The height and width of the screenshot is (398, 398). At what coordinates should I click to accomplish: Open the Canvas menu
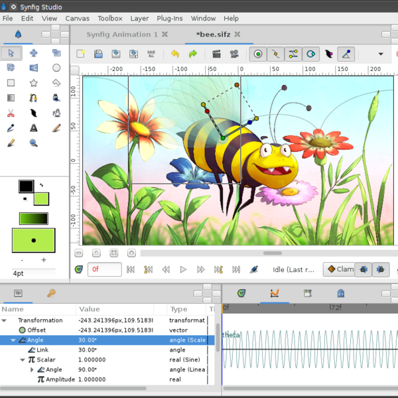77,19
